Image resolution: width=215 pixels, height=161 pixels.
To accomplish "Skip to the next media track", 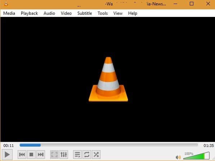I will pos(41,155).
